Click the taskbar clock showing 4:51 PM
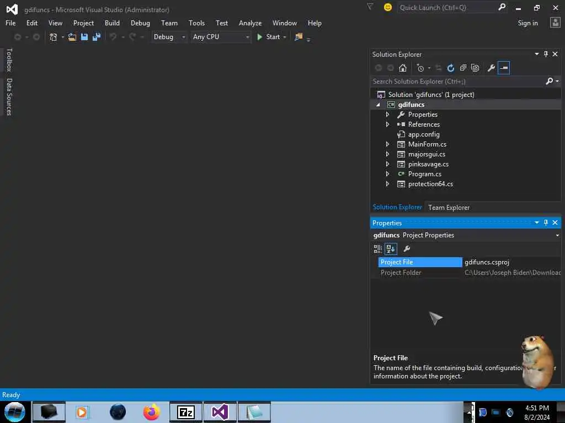Screen dimensions: 565x423 click(537, 413)
